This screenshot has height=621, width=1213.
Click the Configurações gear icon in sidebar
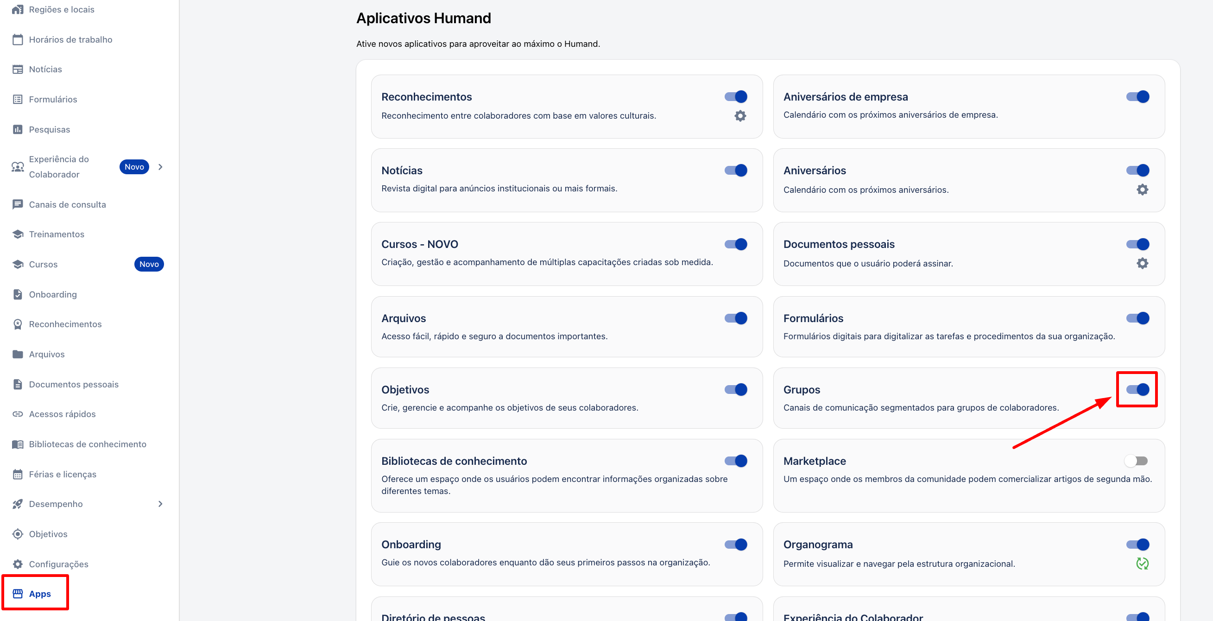pyautogui.click(x=18, y=564)
